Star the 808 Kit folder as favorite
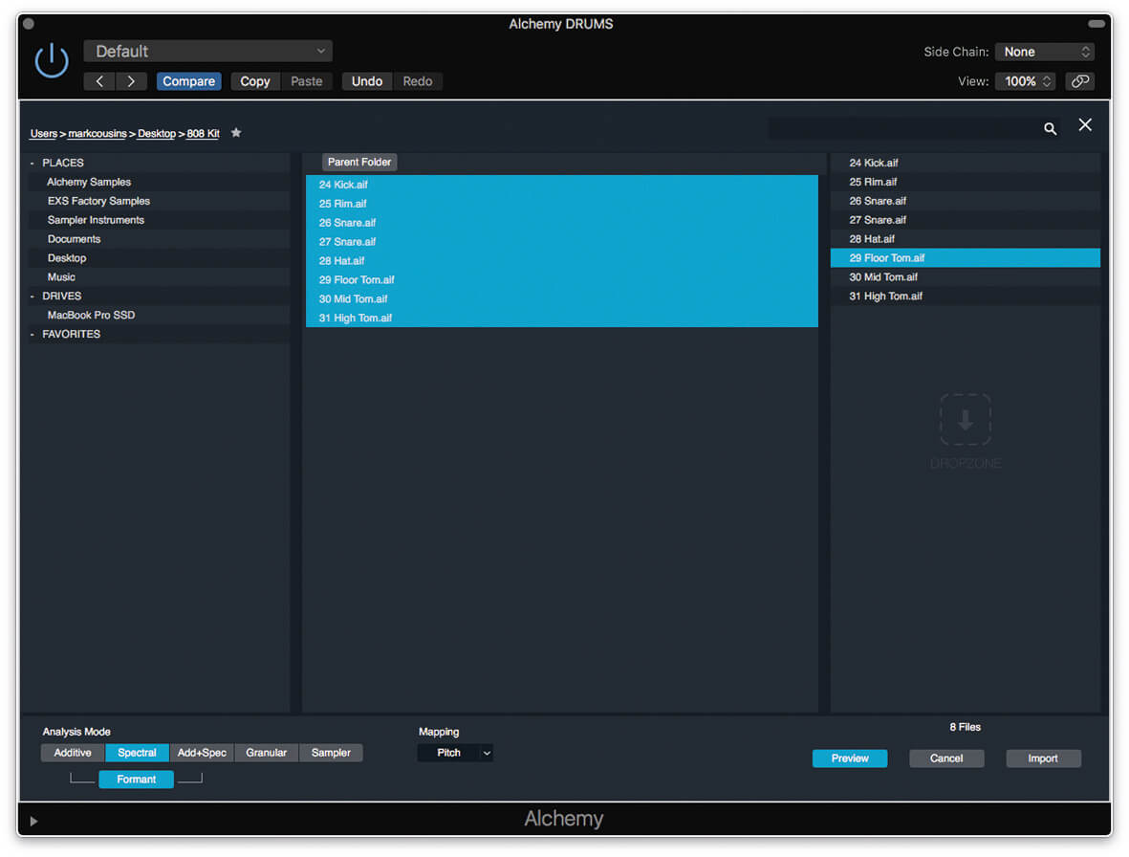 pos(236,133)
